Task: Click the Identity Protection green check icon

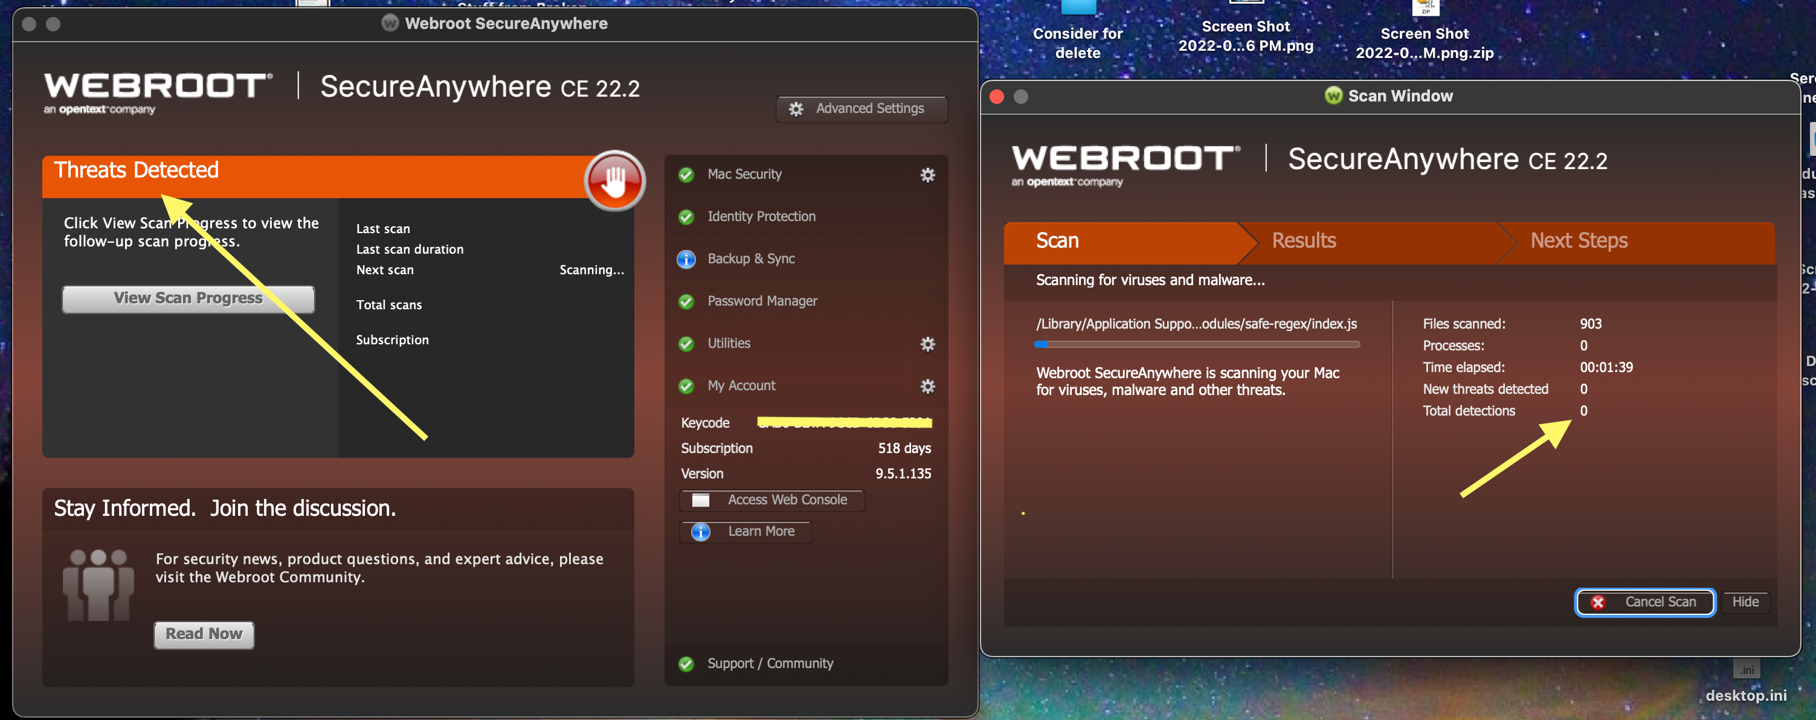Action: [686, 217]
